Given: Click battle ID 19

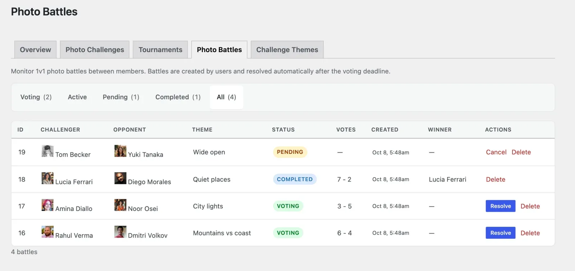Looking at the screenshot, I should [22, 152].
